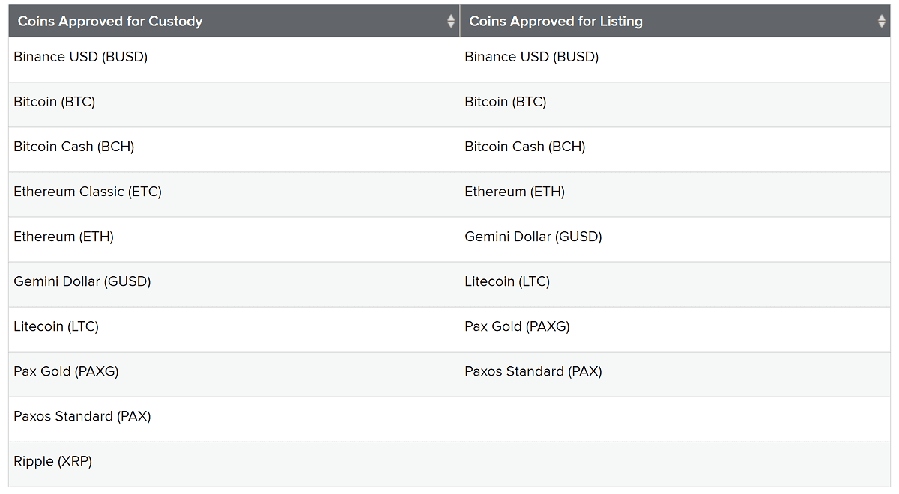The image size is (899, 494).
Task: Click sort arrows in Listing column header
Action: pyautogui.click(x=882, y=21)
